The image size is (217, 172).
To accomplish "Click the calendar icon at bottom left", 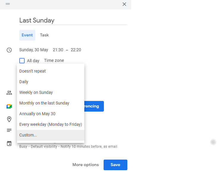I will 9,144.
